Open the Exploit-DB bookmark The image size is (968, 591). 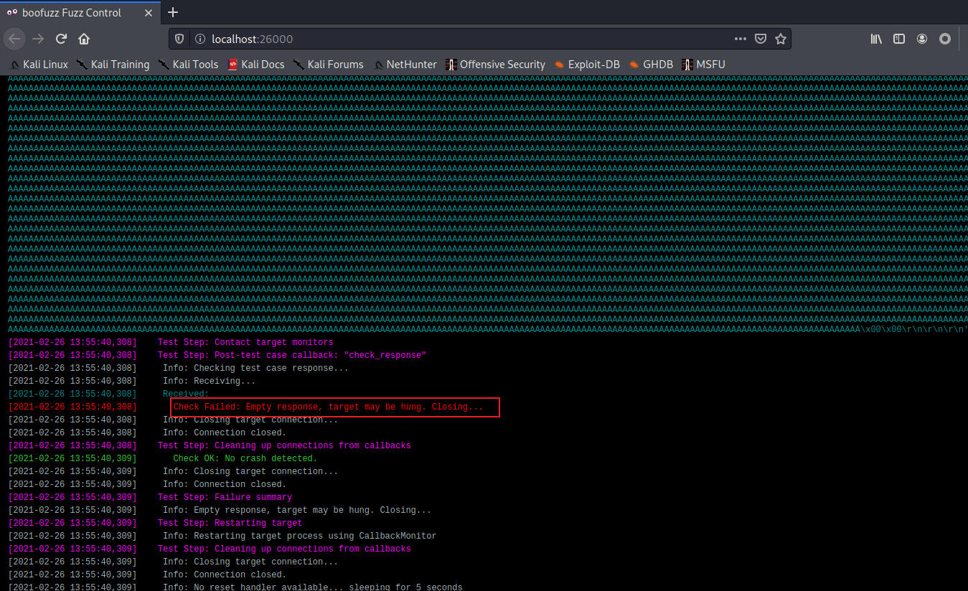587,65
